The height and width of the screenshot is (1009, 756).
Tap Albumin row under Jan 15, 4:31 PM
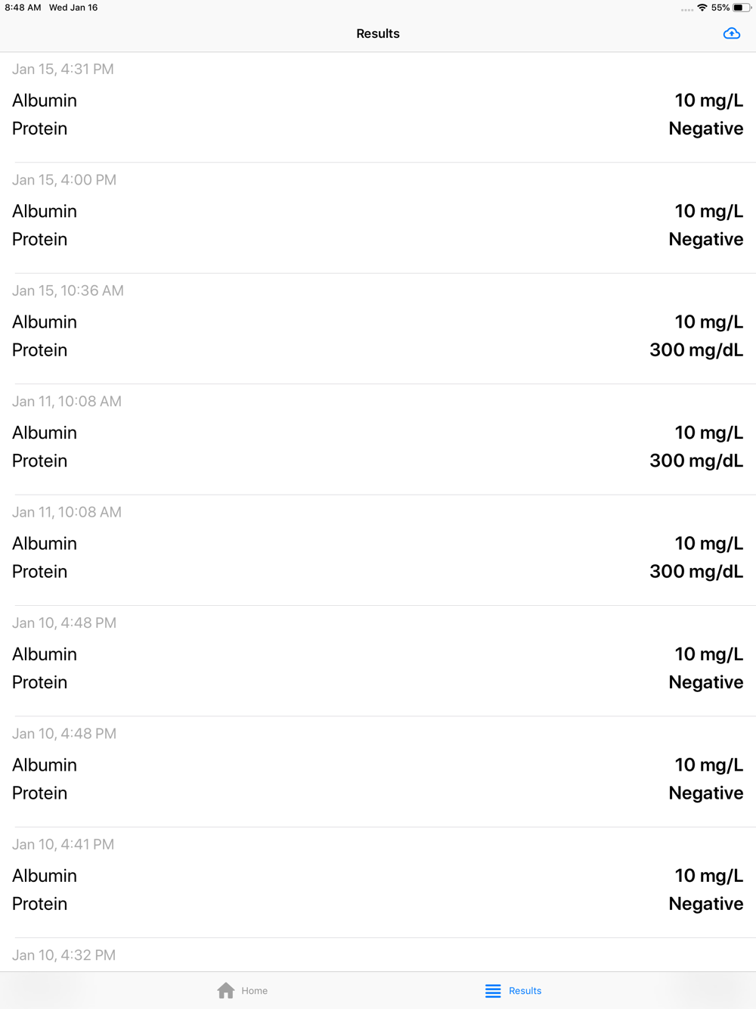point(378,101)
